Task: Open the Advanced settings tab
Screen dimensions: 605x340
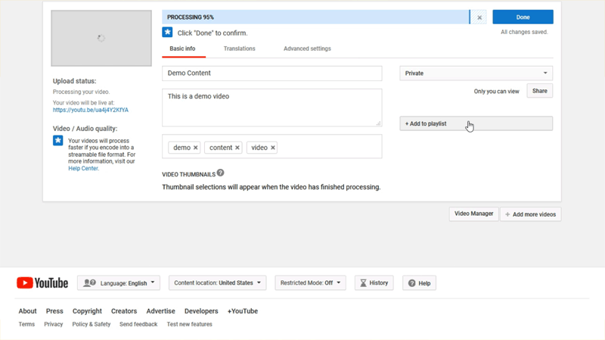Action: [307, 48]
